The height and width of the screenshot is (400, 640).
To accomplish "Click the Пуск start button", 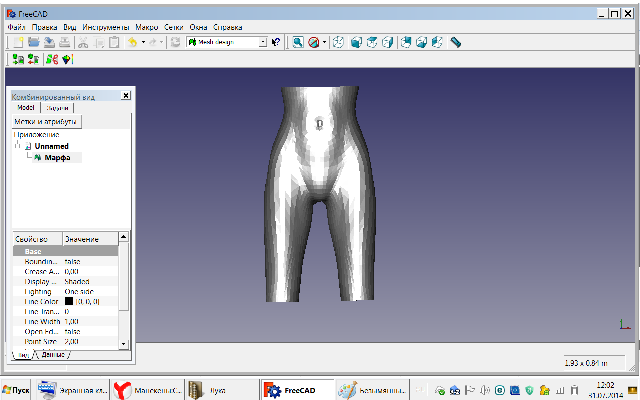I will (16, 390).
